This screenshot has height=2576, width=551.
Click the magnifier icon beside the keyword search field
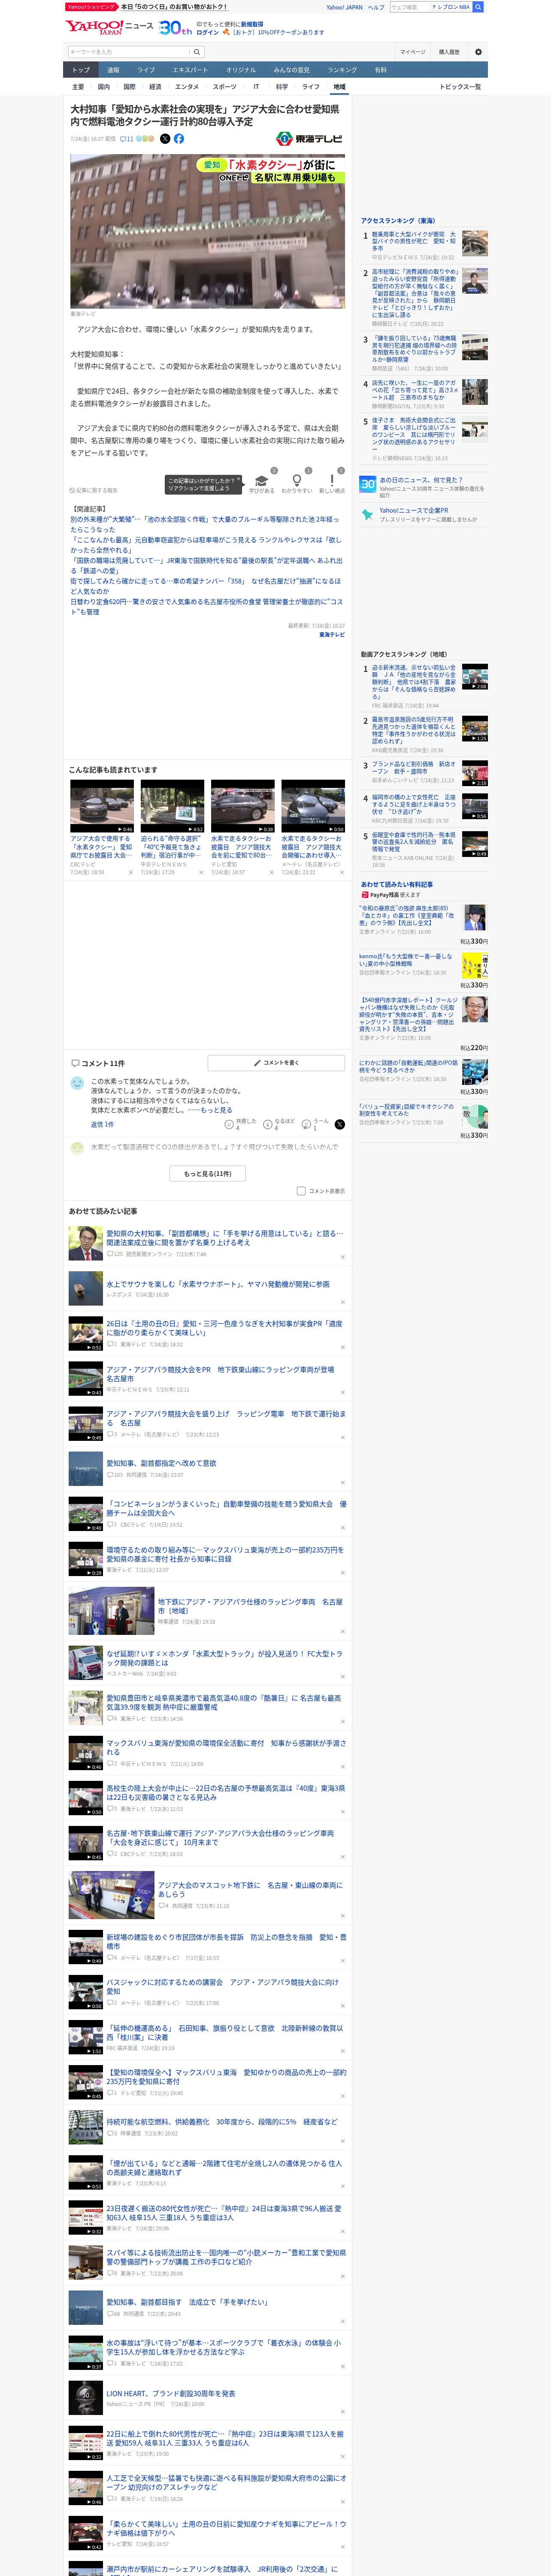click(x=197, y=52)
